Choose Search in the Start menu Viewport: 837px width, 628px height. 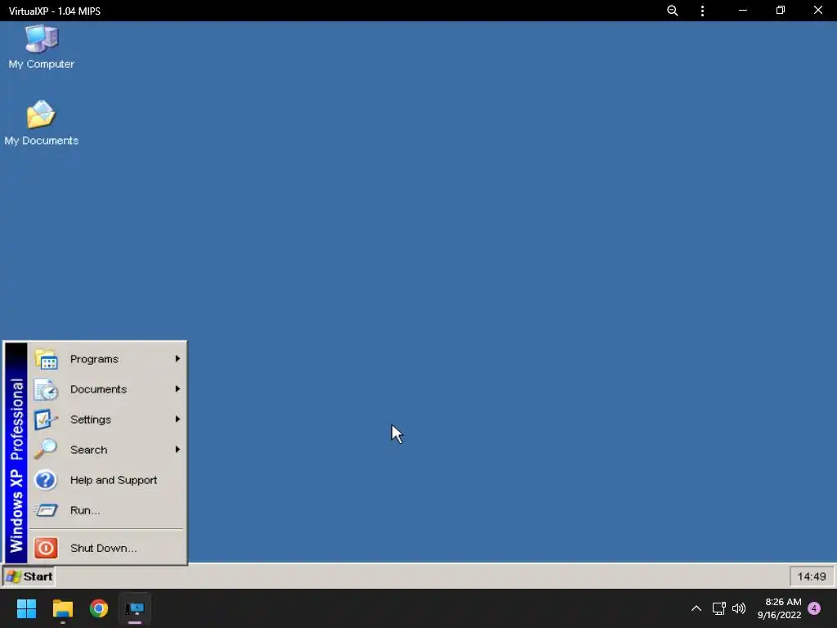[107, 450]
